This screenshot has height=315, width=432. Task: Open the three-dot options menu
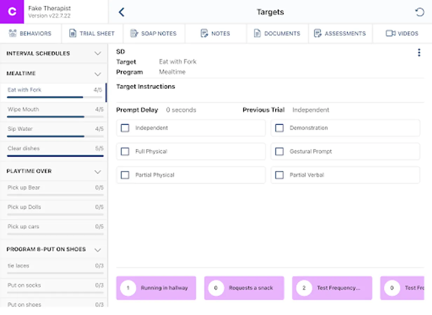pyautogui.click(x=419, y=52)
